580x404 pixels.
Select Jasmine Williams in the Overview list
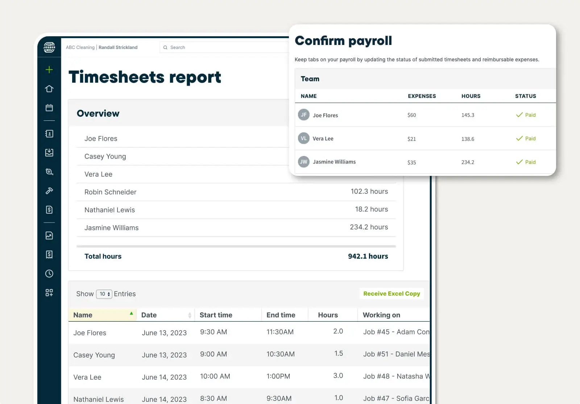point(111,228)
